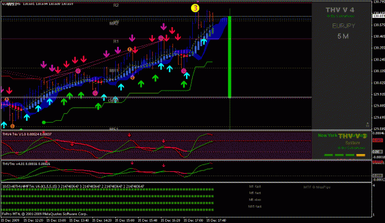Screen dimensions: 385x223
Task: Click the 15 Dec 13:00 time axis label
Action: [56, 221]
